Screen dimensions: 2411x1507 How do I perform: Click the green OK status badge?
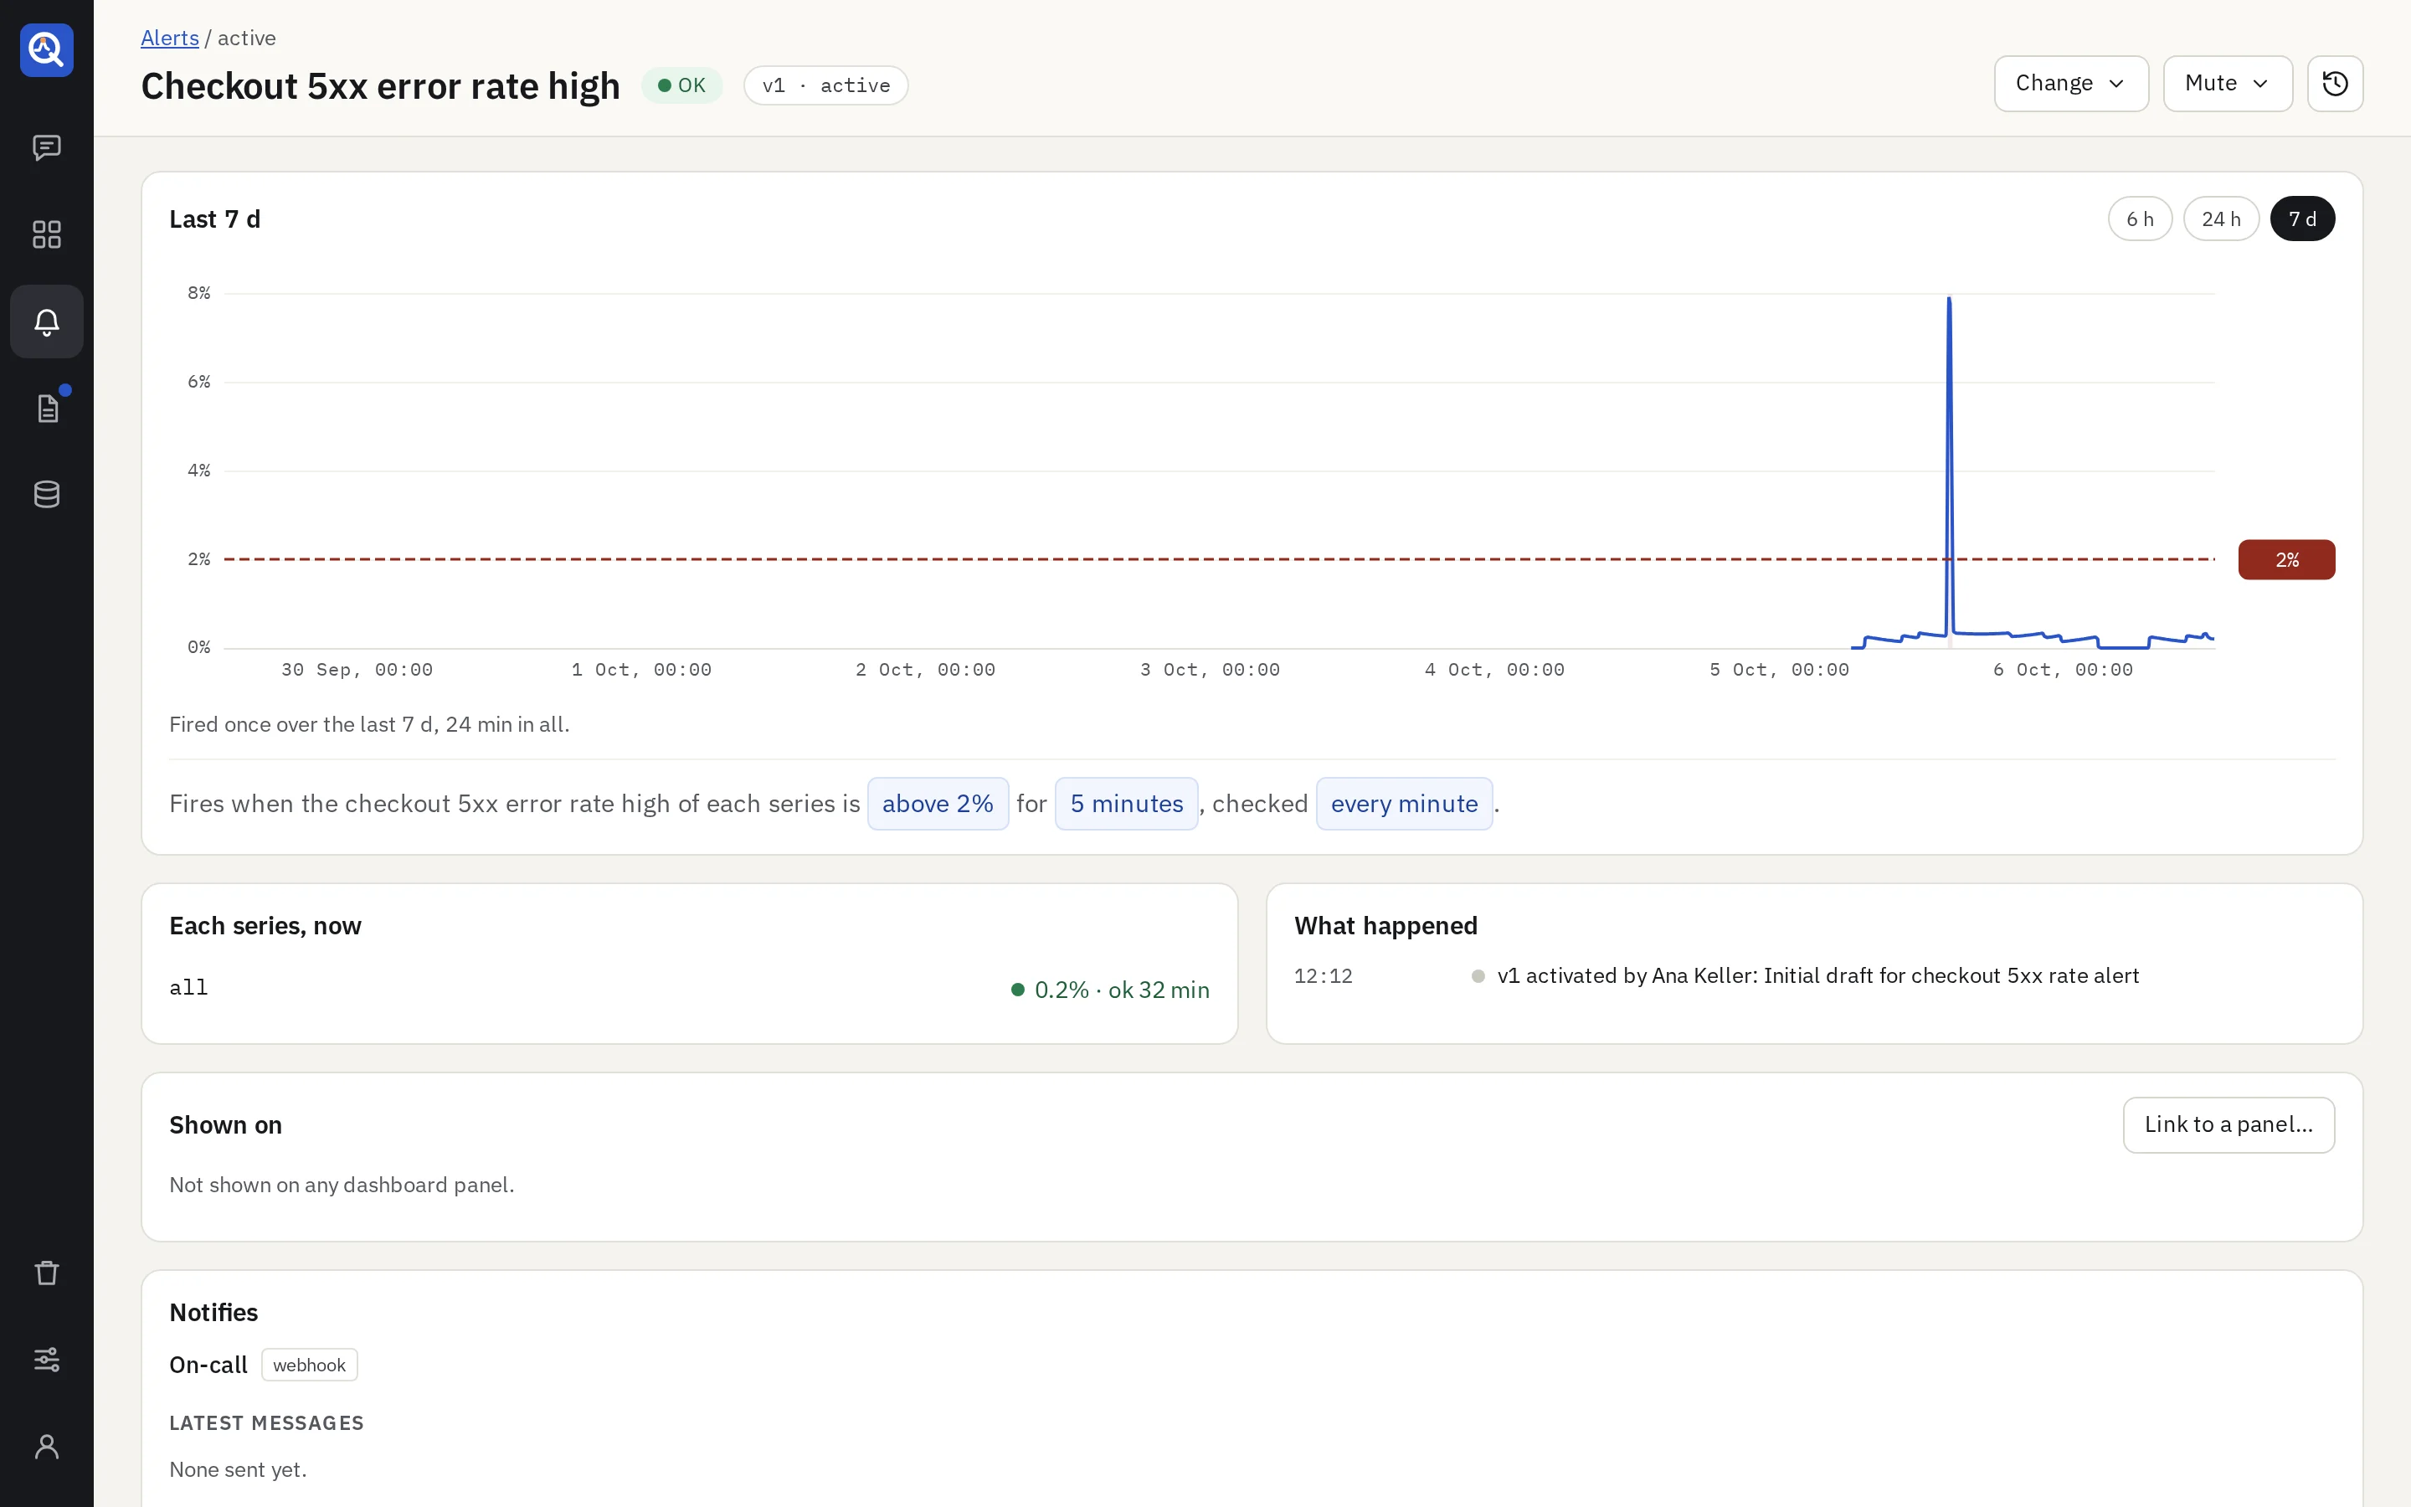(681, 85)
